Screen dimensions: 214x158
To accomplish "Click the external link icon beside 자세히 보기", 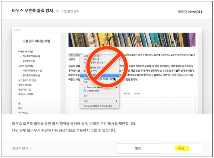I will click(x=31, y=149).
